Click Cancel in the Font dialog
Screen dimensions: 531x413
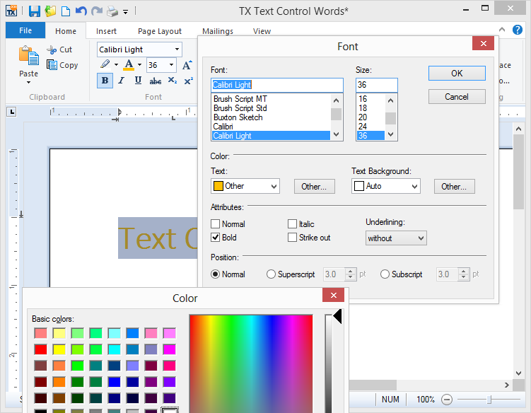pos(457,96)
